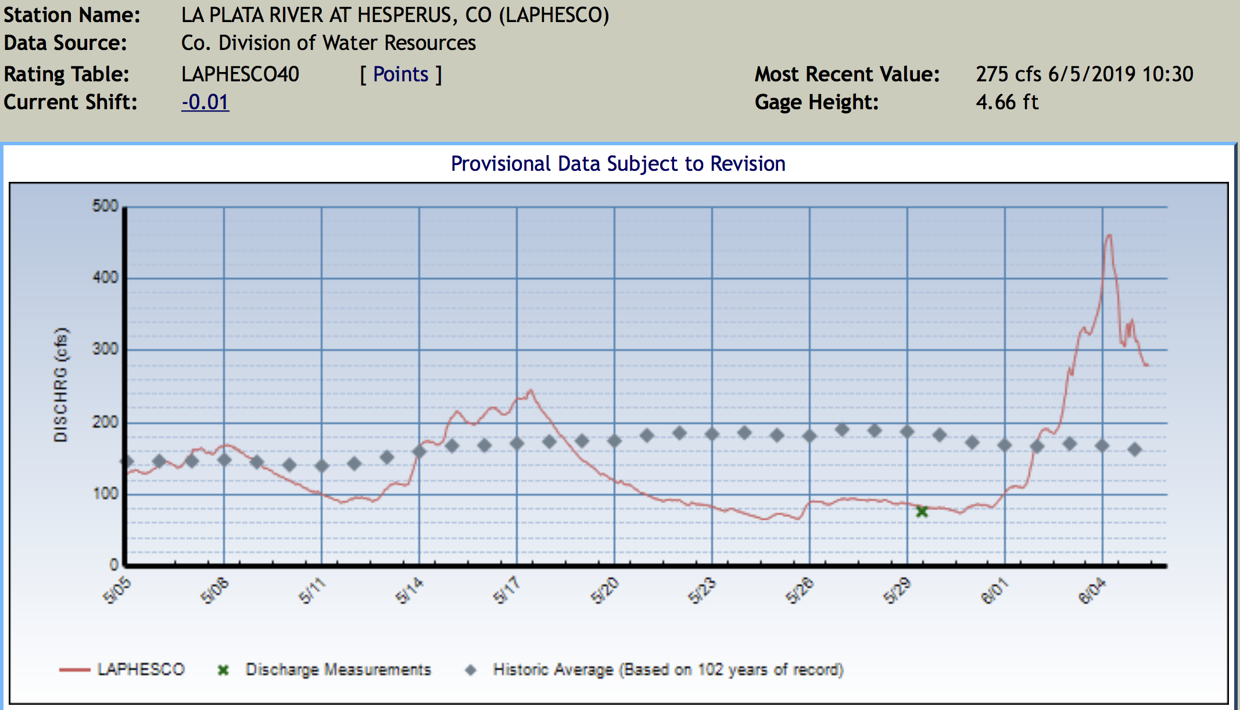The height and width of the screenshot is (710, 1240).
Task: Click the historic average diamond at 5/11
Action: tap(321, 466)
